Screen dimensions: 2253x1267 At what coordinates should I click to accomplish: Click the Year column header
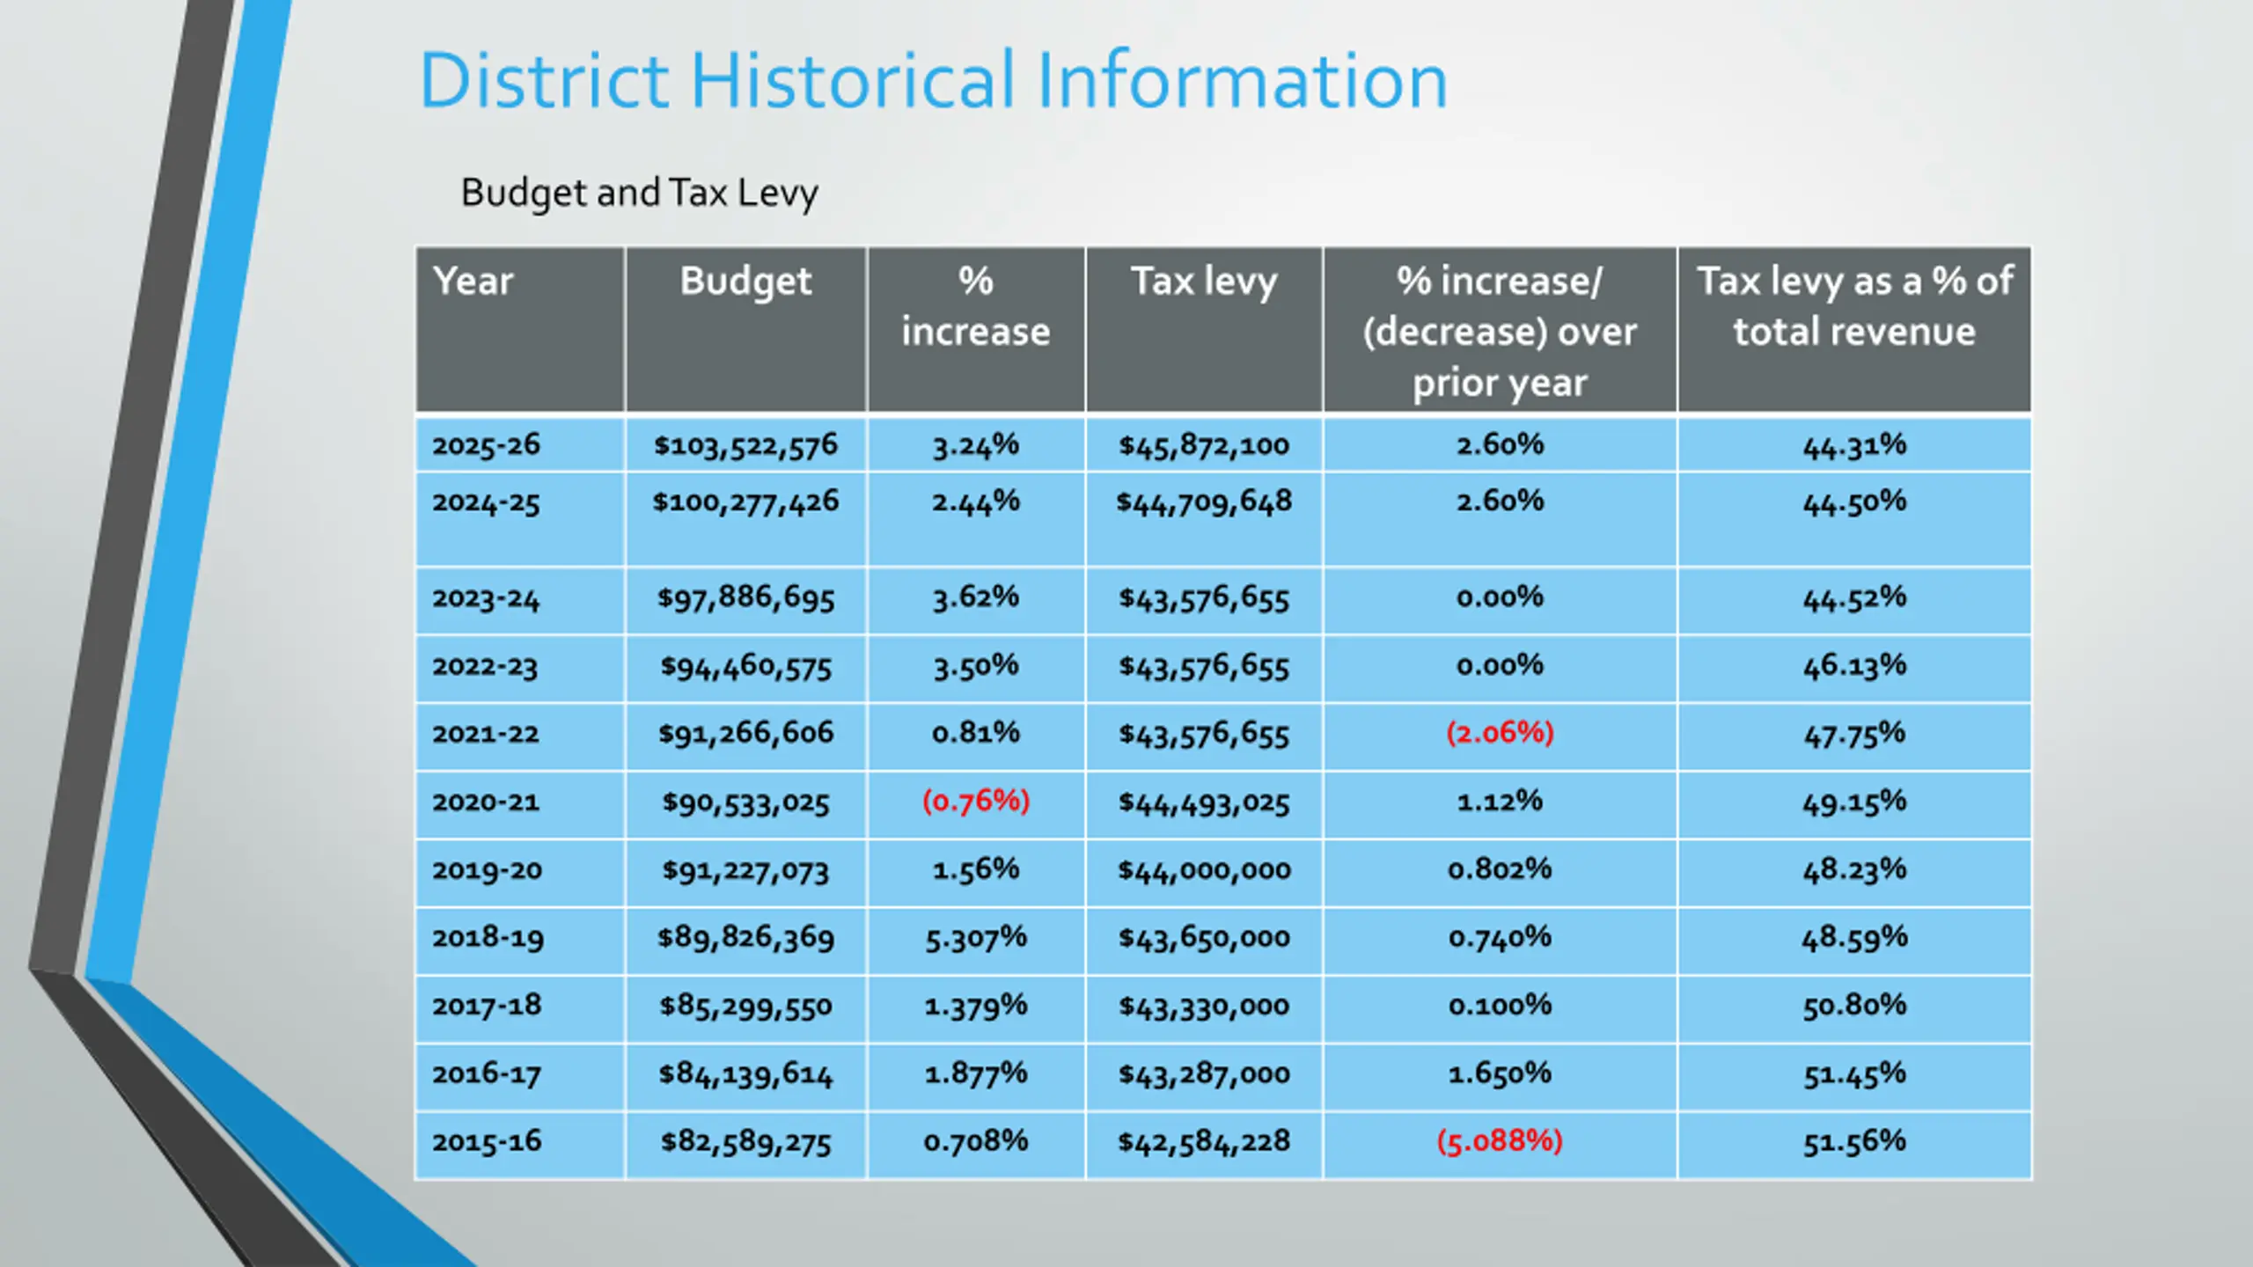point(520,330)
